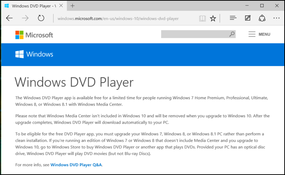Open the Share icon in the toolbar
The image size is (285, 175).
click(262, 18)
